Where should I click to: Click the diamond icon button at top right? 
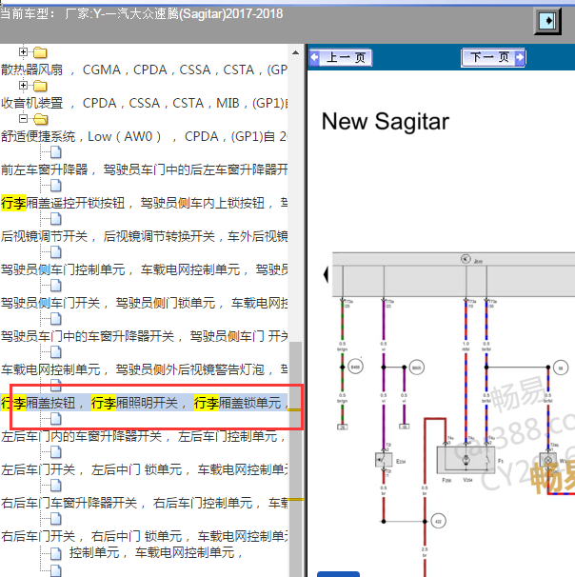pyautogui.click(x=547, y=21)
